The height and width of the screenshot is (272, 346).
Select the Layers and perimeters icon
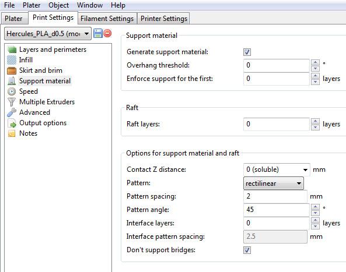12,50
